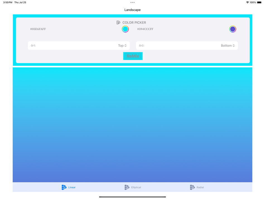Select the #05E6FAFF hex code text
This screenshot has width=265, height=199.
38,29
